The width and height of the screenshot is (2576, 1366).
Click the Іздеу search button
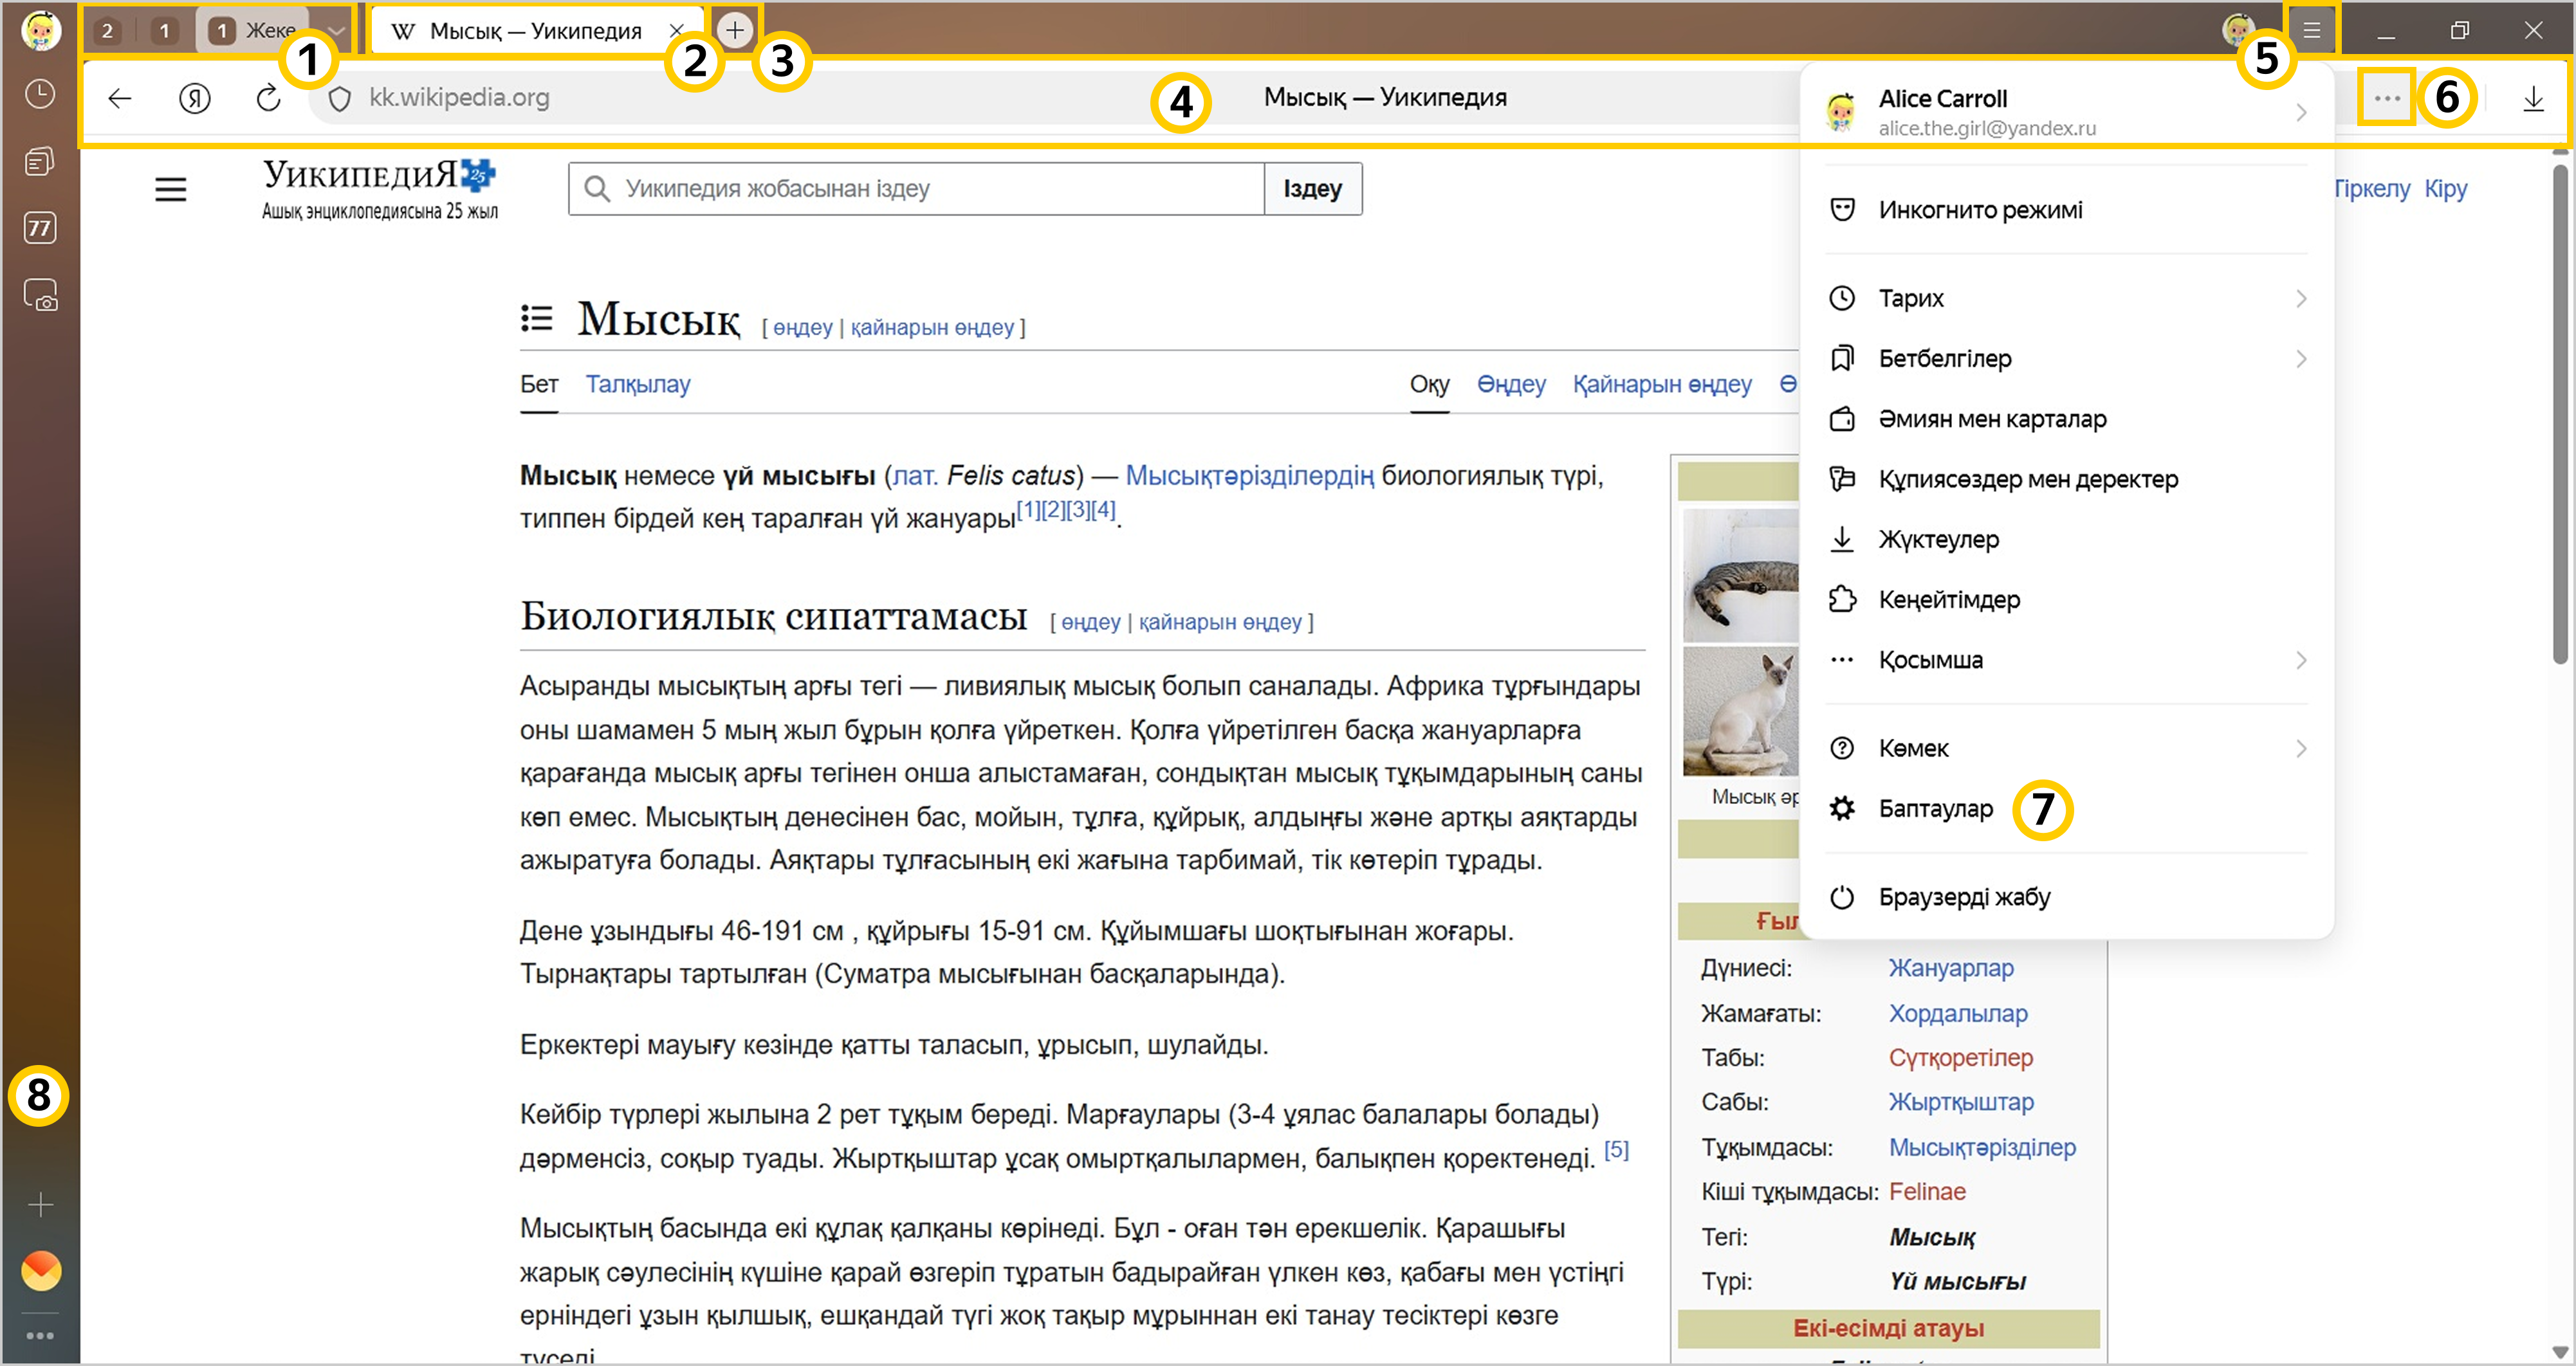pyautogui.click(x=1313, y=189)
